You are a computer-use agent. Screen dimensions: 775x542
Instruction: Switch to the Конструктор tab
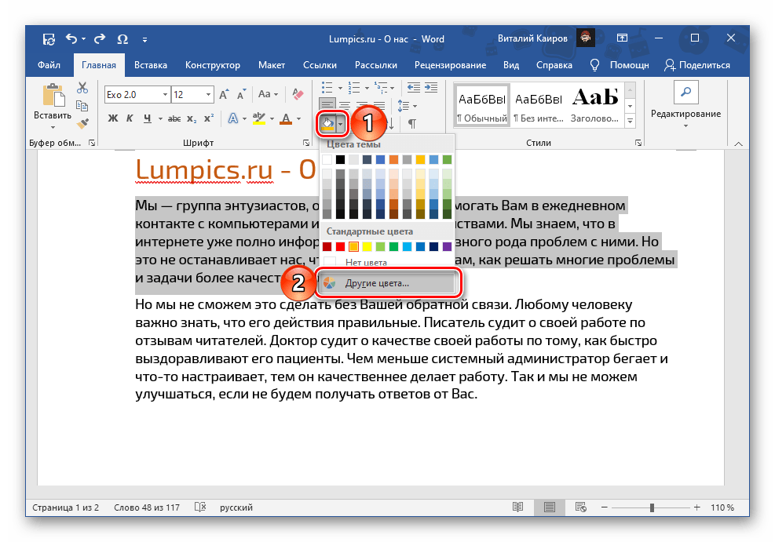pyautogui.click(x=213, y=65)
